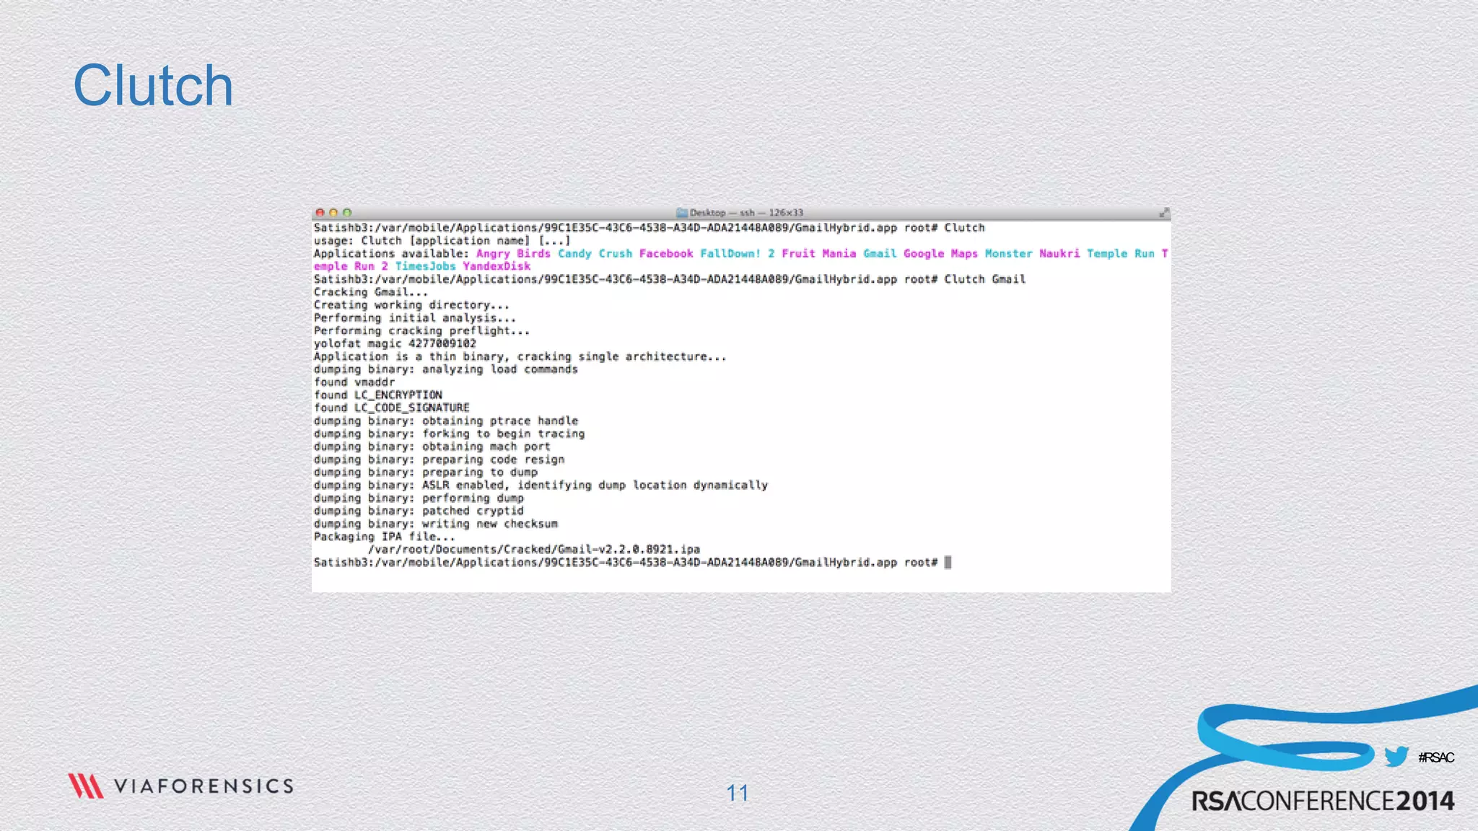The height and width of the screenshot is (831, 1478).
Task: Click the 'Clutch Gmail' command text
Action: click(x=984, y=279)
